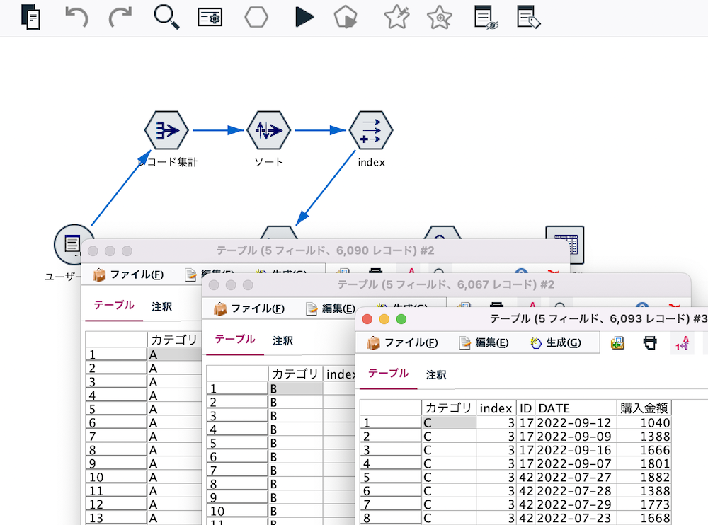Redo the last action

pos(120,18)
